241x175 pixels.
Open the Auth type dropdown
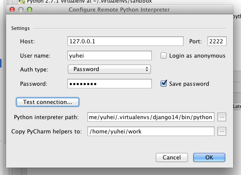109,69
